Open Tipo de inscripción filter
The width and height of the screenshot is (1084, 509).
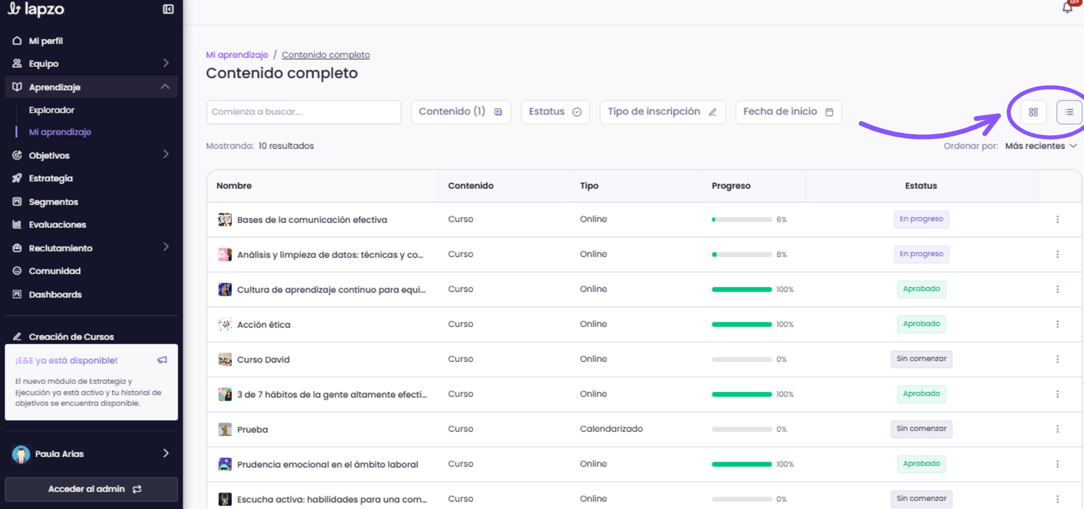click(x=662, y=112)
